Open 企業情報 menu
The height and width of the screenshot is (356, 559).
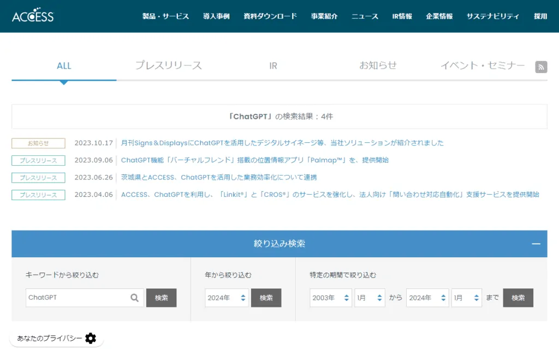click(439, 16)
